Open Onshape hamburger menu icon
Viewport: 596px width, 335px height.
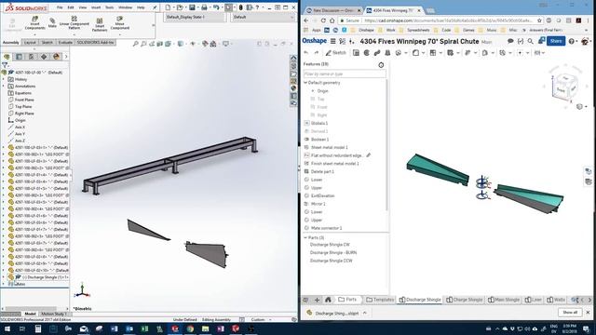pos(333,41)
